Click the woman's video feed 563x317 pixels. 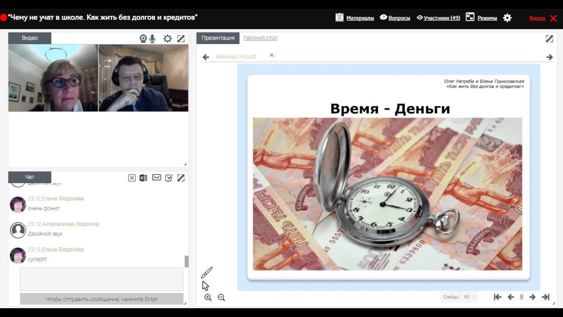(x=53, y=78)
